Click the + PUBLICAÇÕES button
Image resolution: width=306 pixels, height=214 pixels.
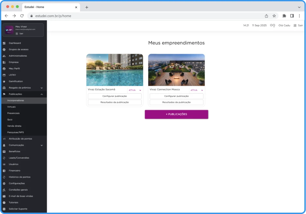coord(176,114)
